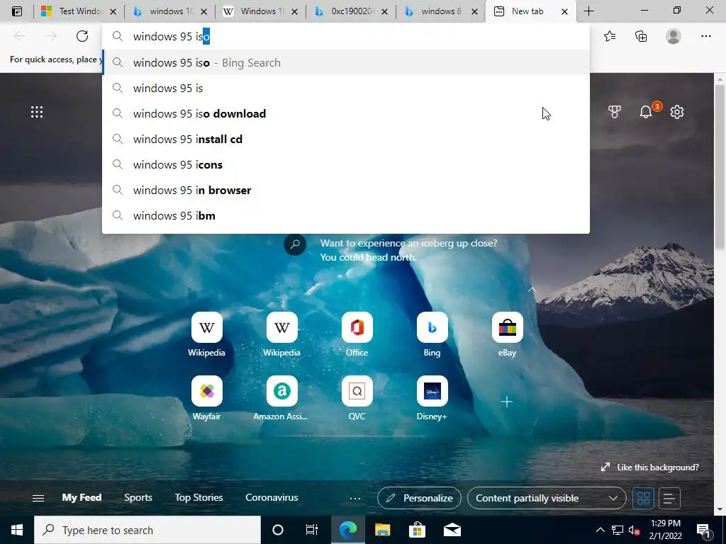726x544 pixels.
Task: Switch to list feed layout
Action: point(669,498)
